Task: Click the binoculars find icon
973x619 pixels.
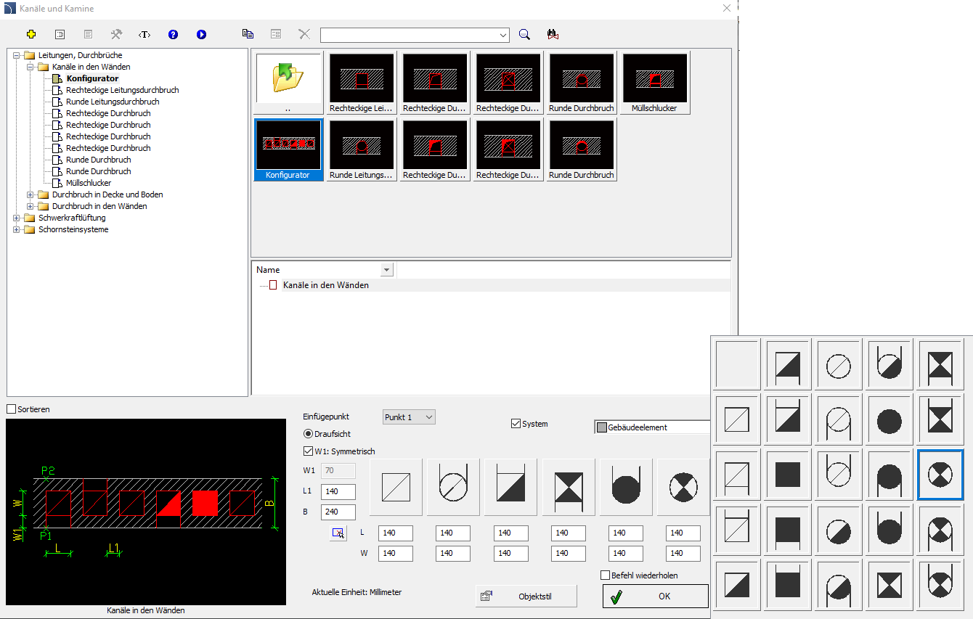Action: (x=553, y=34)
